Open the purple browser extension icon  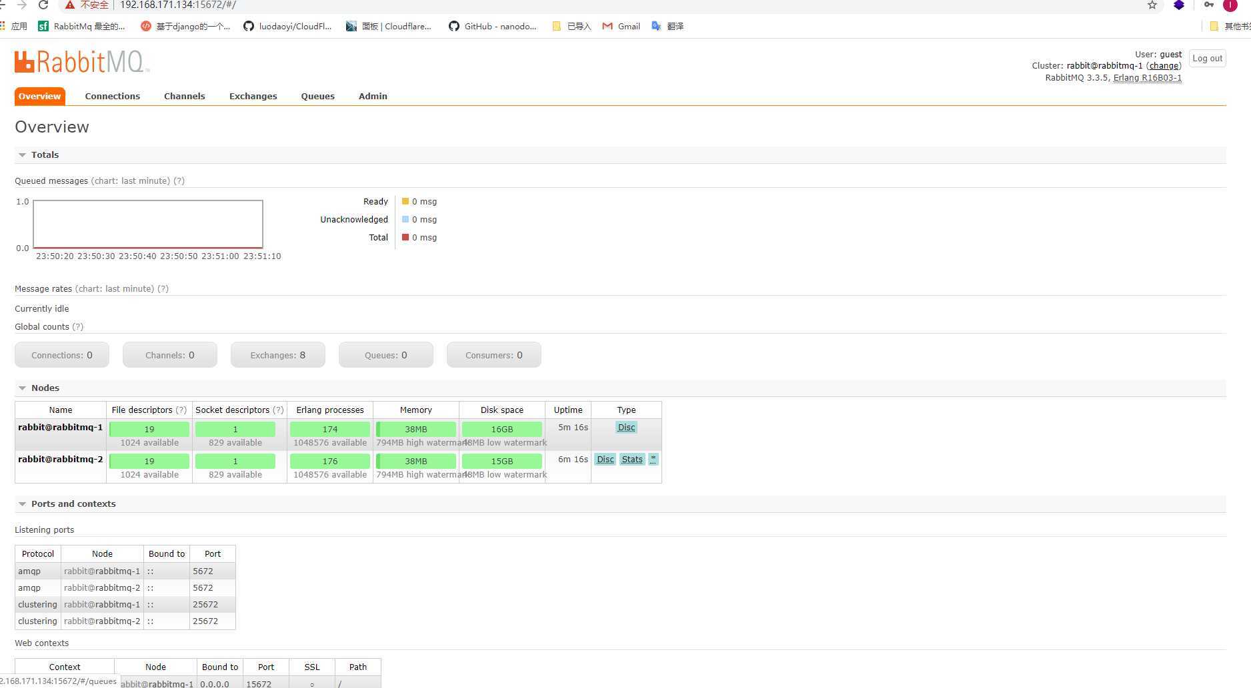pos(1179,5)
